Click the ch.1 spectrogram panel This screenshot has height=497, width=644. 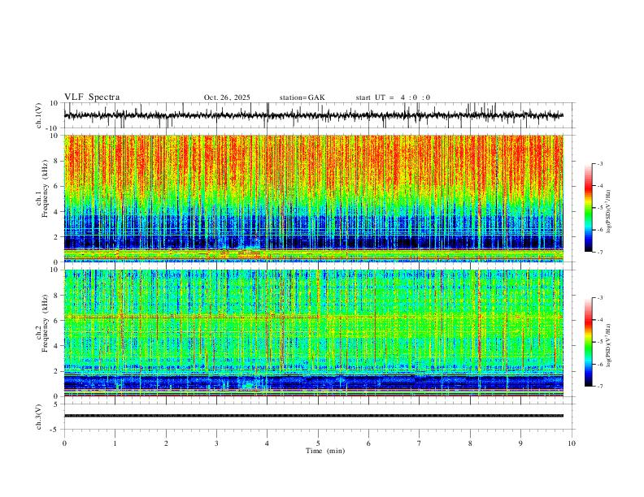(314, 198)
